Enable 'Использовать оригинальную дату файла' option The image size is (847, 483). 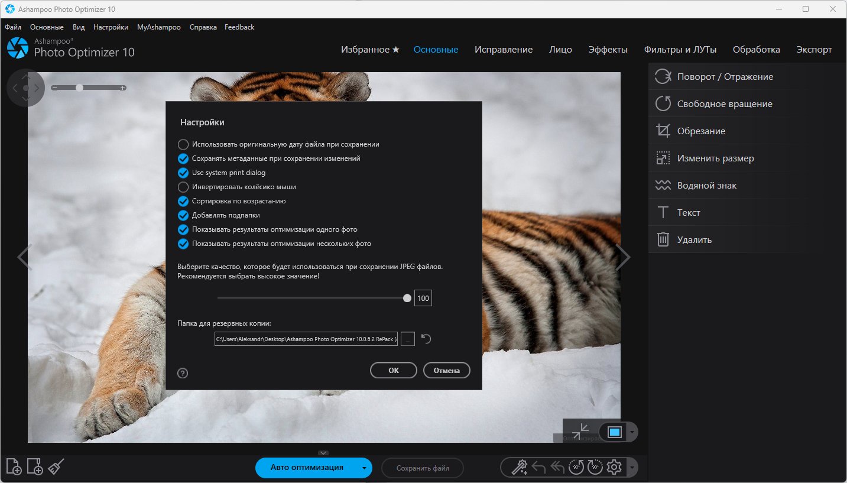click(x=183, y=144)
